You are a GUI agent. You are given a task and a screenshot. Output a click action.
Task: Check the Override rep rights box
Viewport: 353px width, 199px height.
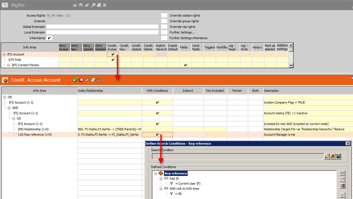tap(164, 27)
